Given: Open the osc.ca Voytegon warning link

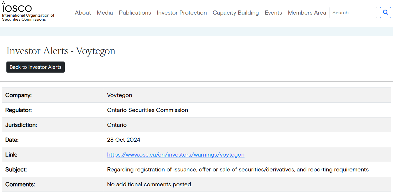Looking at the screenshot, I should click(176, 155).
